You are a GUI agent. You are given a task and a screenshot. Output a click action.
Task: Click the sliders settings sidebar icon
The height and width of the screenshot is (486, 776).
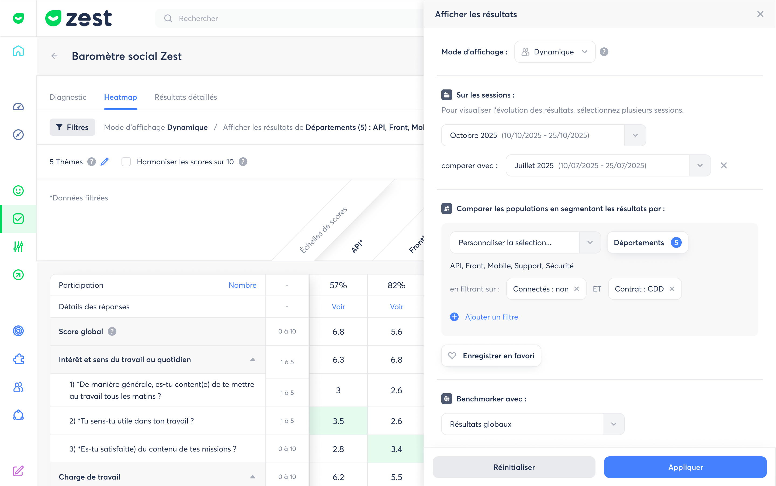click(x=18, y=247)
